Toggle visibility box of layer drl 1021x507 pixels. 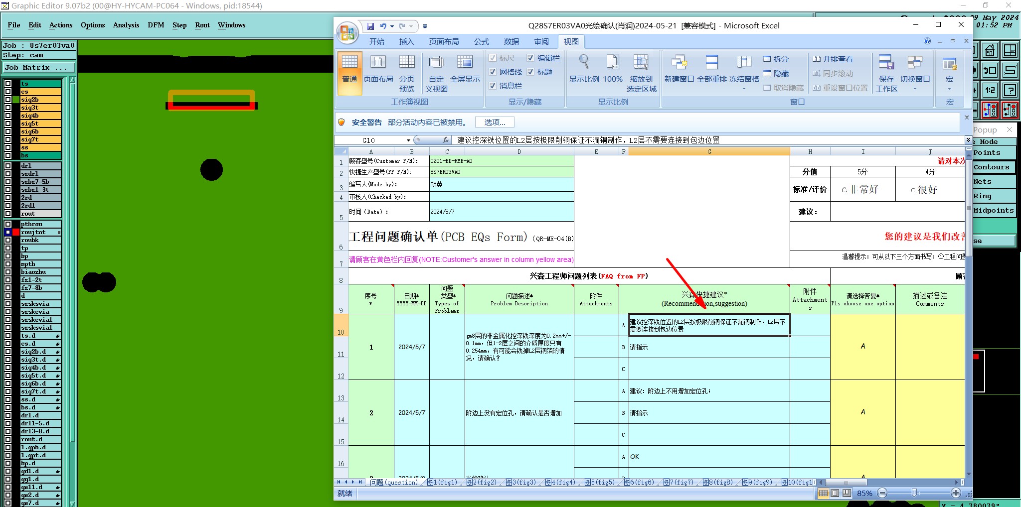8,166
